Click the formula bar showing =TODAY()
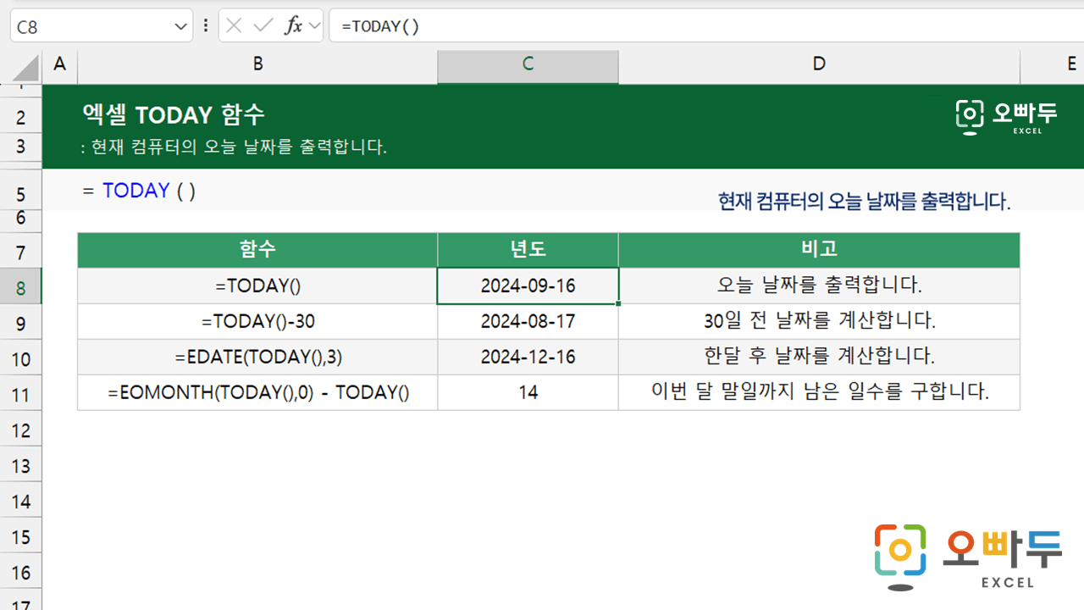Image resolution: width=1084 pixels, height=610 pixels. point(706,26)
